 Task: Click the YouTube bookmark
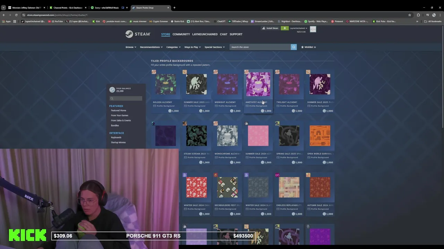(x=56, y=21)
